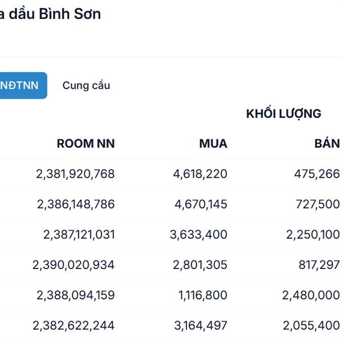Screen dimensions: 342x342
Task: Select buy volume 4,618,220
Action: 200,174
